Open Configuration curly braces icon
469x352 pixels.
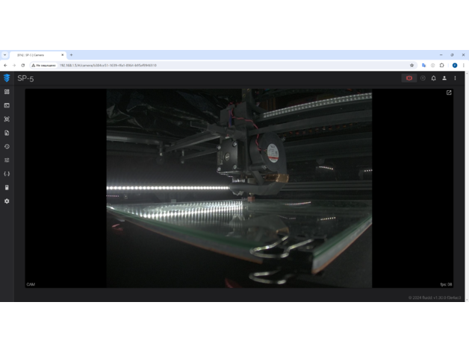pos(7,174)
